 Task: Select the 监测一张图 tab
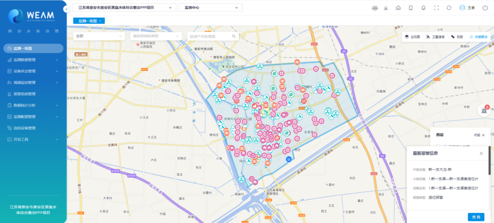(87, 21)
